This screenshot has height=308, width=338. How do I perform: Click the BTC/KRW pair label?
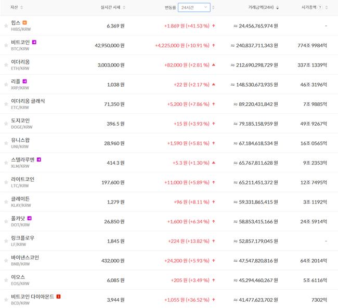(20, 49)
